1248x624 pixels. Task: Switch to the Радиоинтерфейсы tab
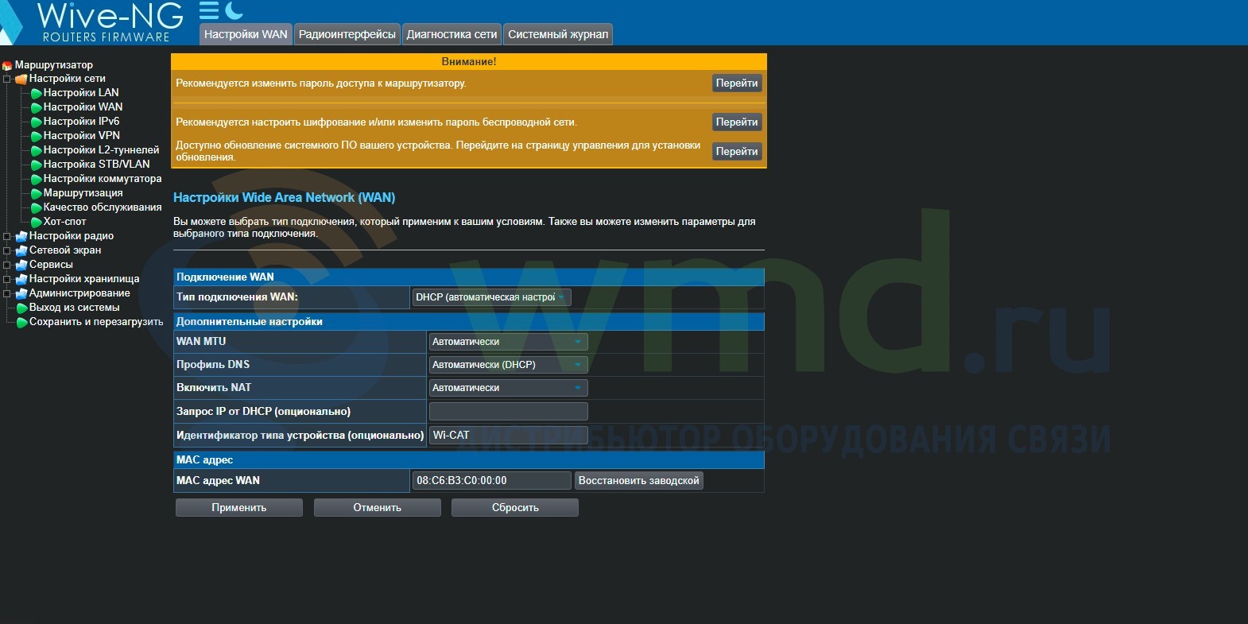pos(347,34)
